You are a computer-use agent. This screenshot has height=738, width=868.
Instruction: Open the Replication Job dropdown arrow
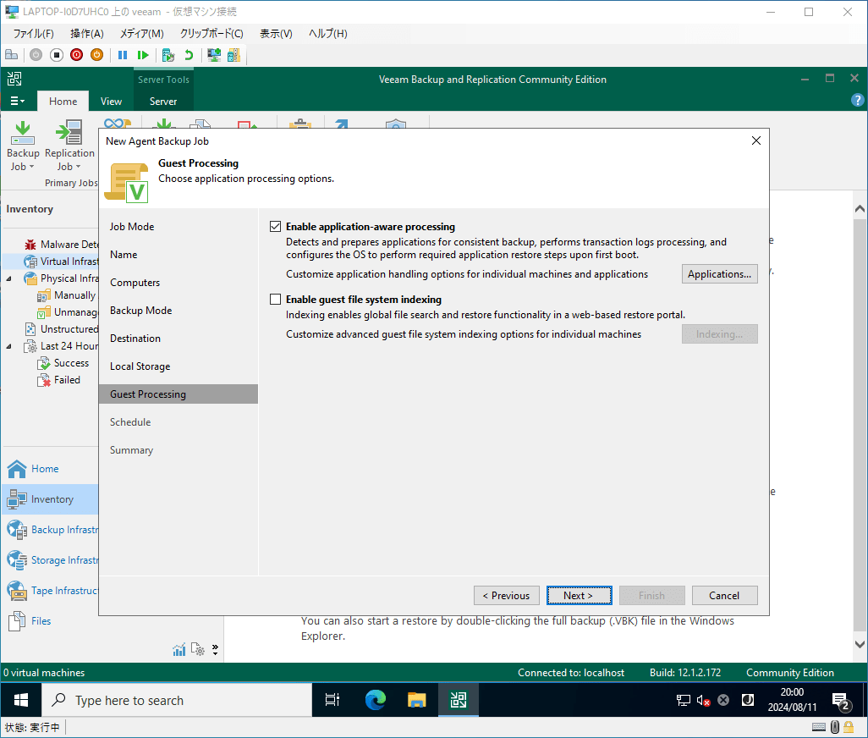(x=78, y=167)
